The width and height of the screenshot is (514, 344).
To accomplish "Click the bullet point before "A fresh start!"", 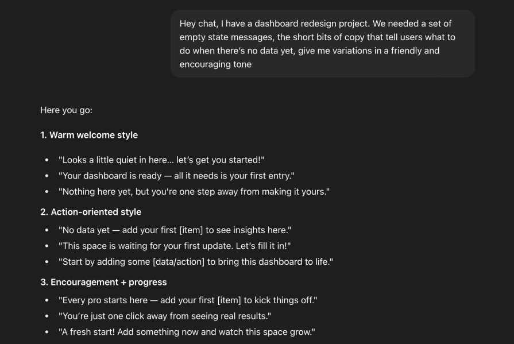I will [47, 332].
